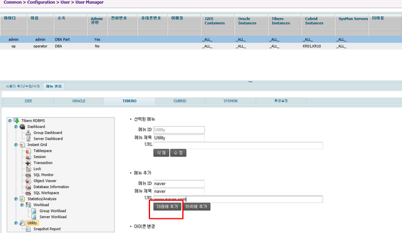Collapse the Statistics/Analysis tree node
This screenshot has height=233, width=402.
[x=16, y=199]
